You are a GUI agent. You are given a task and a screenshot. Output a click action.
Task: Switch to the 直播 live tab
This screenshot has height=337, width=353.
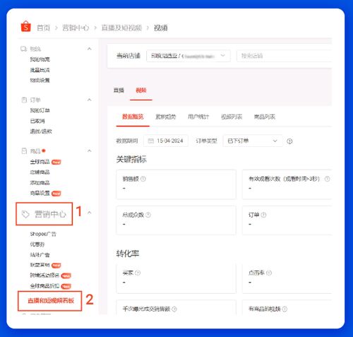pos(119,90)
